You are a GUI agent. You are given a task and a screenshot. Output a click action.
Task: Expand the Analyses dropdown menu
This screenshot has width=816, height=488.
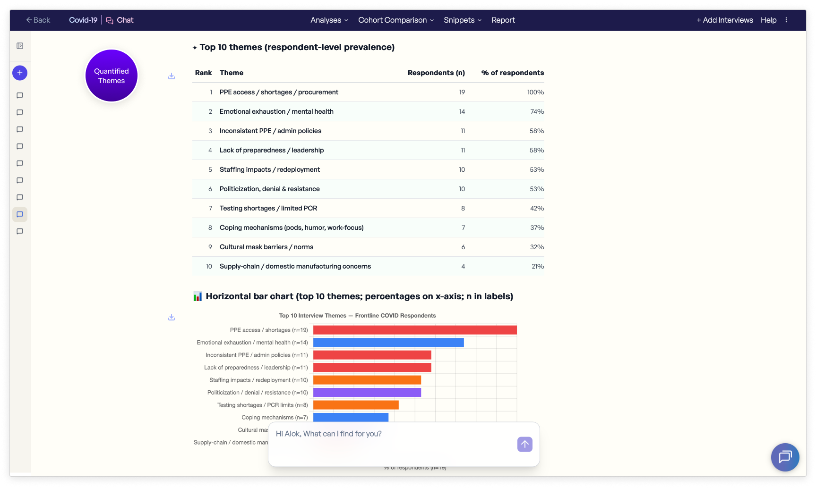[x=329, y=20]
